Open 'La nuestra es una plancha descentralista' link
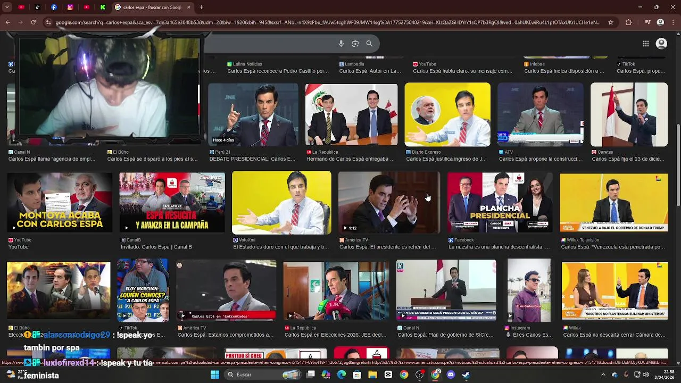 [x=499, y=247]
